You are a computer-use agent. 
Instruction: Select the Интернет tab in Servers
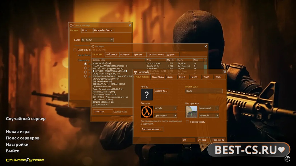tap(98, 54)
